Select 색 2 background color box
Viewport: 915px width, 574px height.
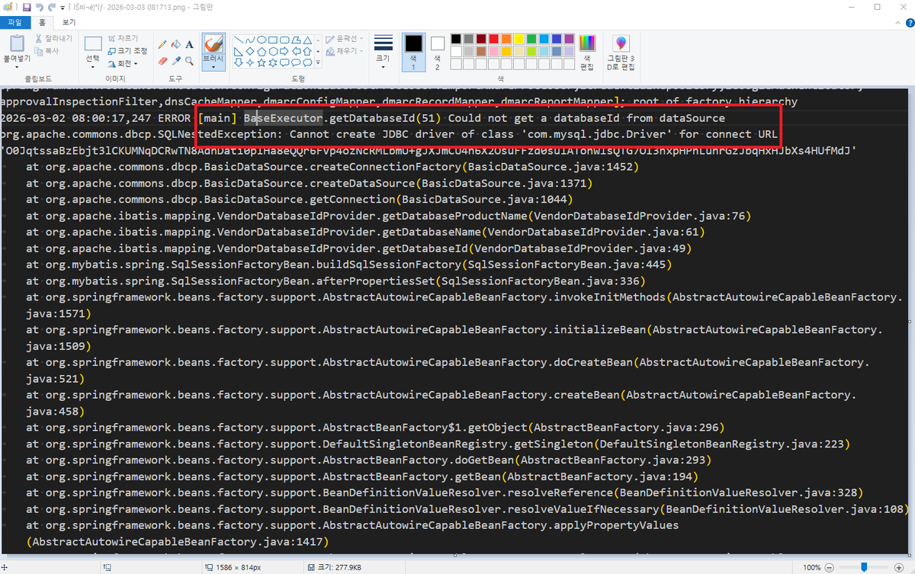pyautogui.click(x=437, y=52)
